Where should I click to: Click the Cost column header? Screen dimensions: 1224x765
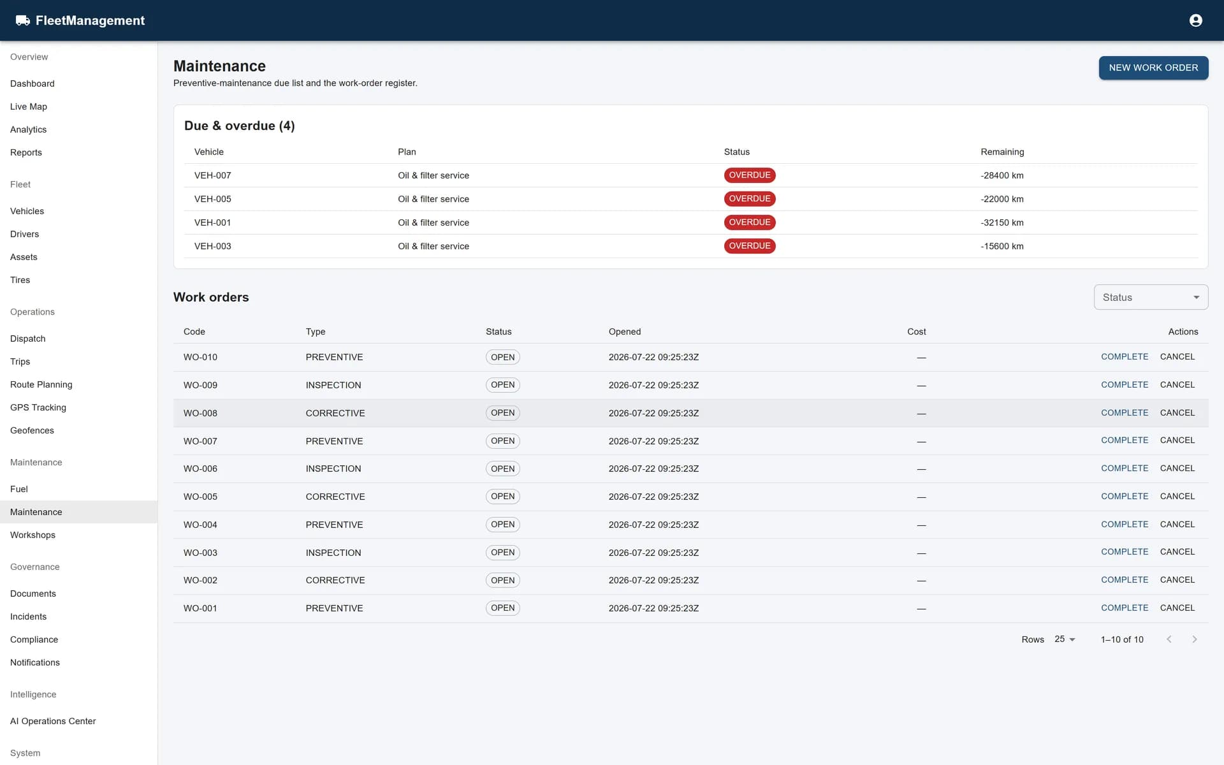coord(916,331)
